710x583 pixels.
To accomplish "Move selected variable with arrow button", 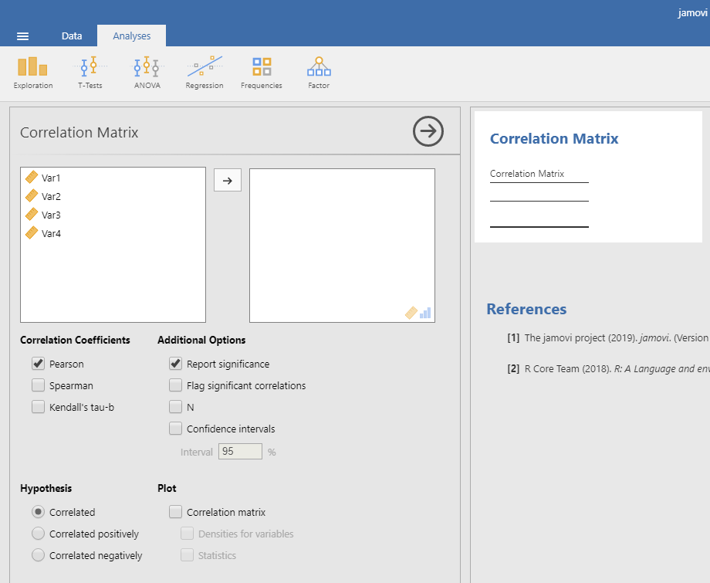I will [x=228, y=180].
